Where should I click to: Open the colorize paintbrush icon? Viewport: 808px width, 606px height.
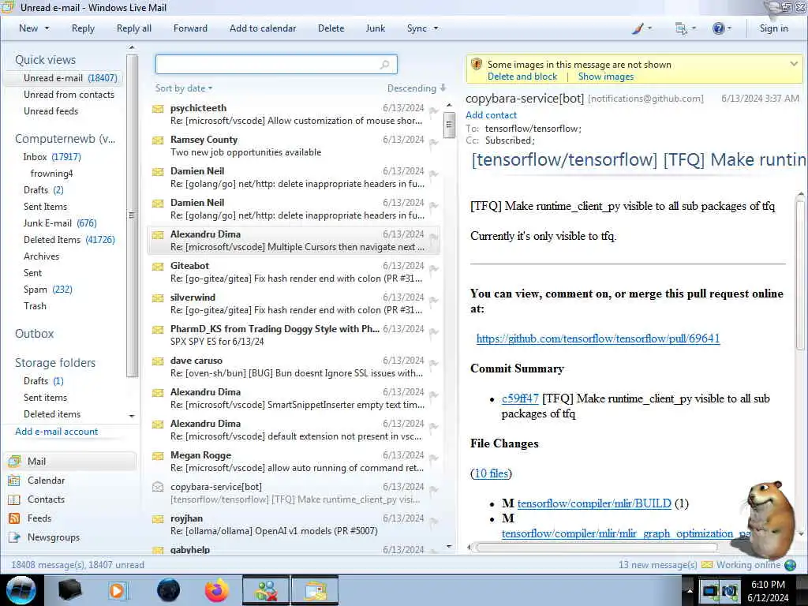click(638, 29)
